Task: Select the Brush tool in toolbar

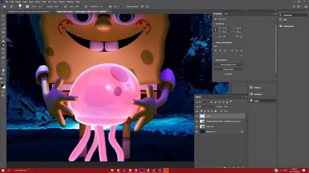Action: pos(3,37)
